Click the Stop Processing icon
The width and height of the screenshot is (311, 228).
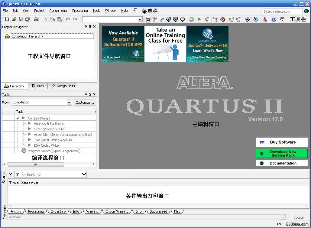pos(191,19)
